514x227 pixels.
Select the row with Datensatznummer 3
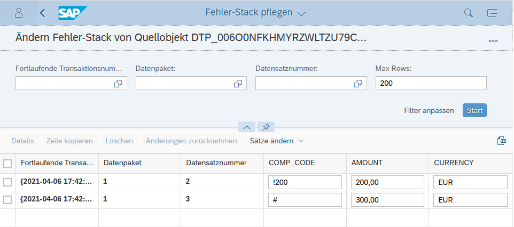pyautogui.click(x=7, y=199)
